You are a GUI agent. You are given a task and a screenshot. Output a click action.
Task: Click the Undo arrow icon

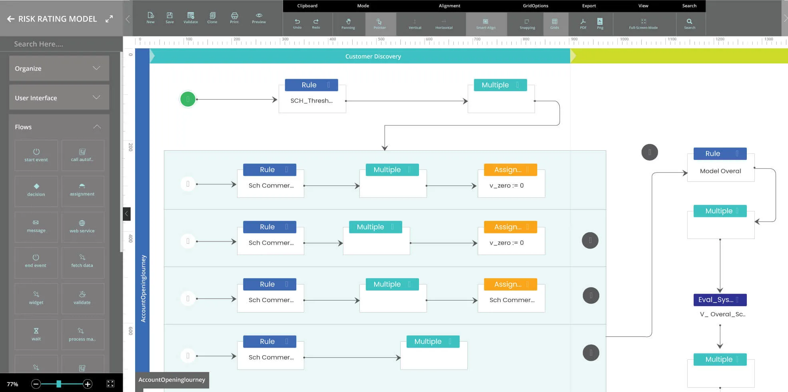tap(297, 23)
